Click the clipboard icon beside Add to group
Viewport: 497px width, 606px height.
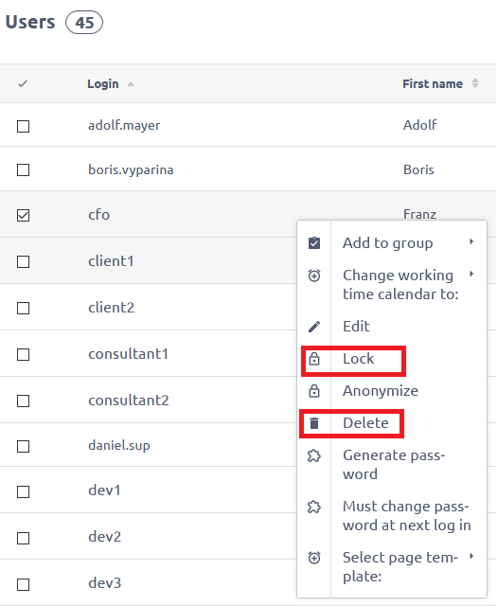coord(314,243)
